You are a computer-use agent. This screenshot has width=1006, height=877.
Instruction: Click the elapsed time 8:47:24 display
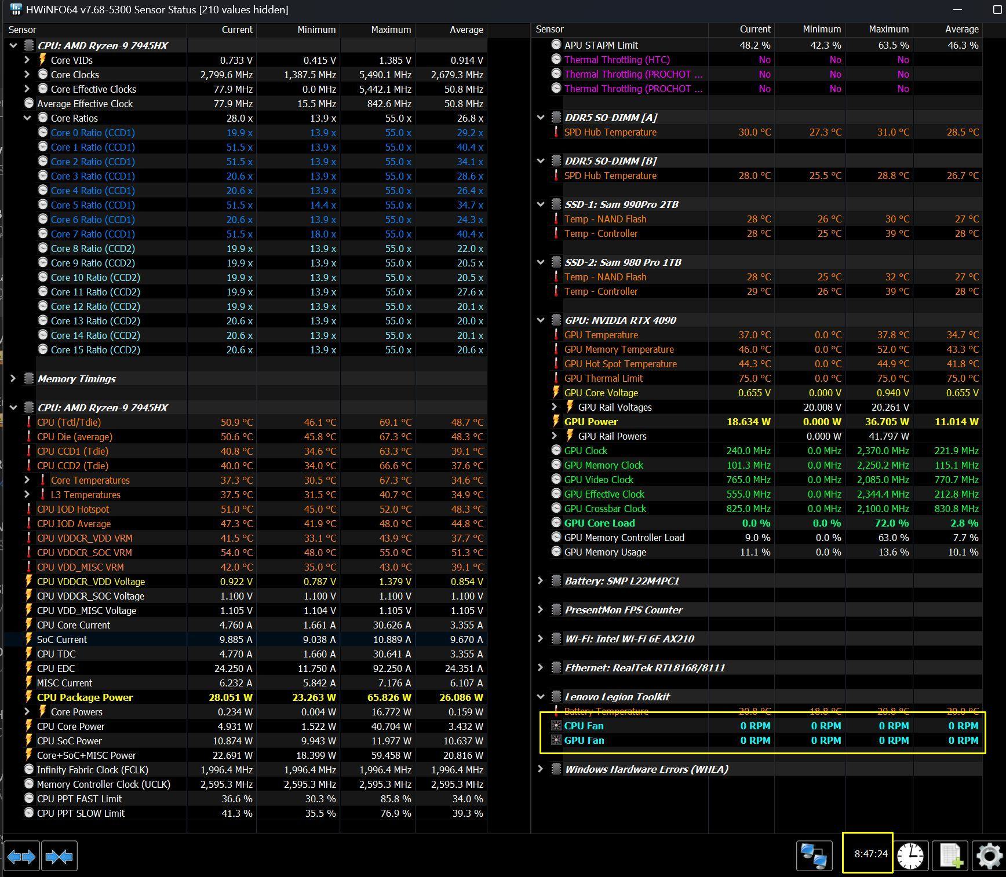tap(871, 854)
